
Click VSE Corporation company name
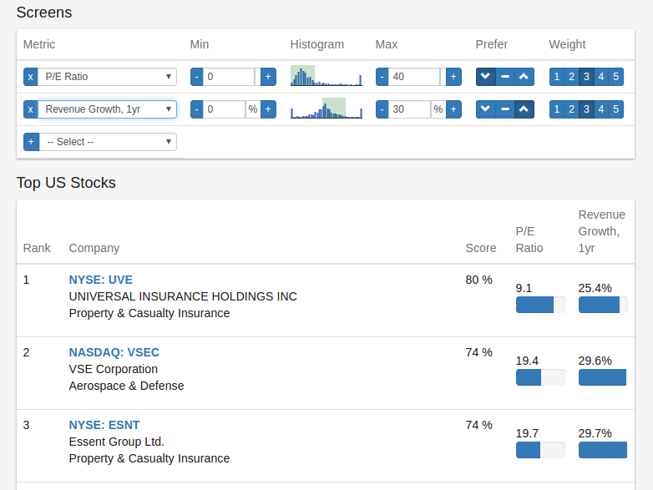114,369
